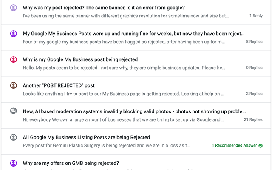The height and width of the screenshot is (170, 272).
Task: Click the avatar beside "Why are my offers on GMB"
Action: 13,163
